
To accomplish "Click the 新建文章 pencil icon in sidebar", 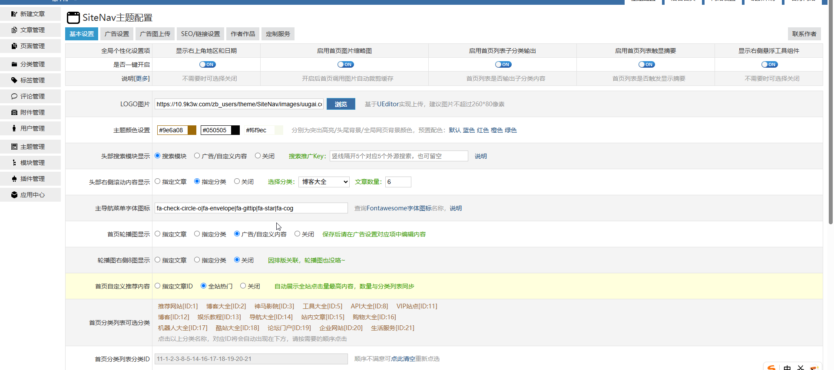I will 14,14.
